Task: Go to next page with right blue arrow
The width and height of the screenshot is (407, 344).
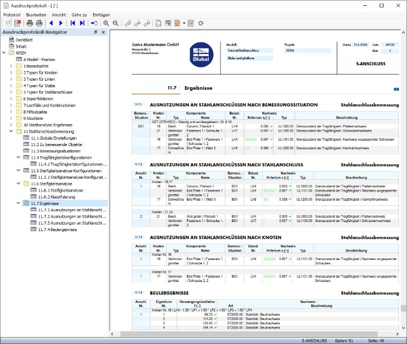Action: (x=61, y=24)
